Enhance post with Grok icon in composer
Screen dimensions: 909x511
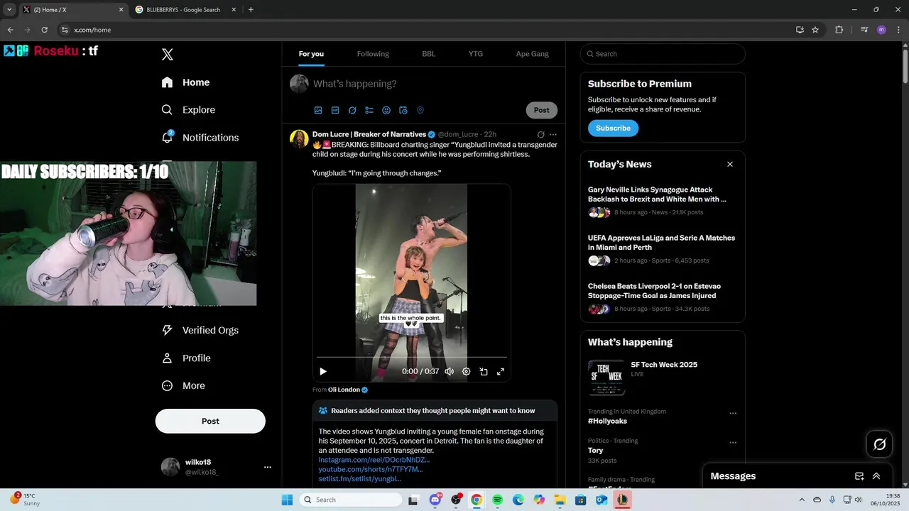[352, 110]
